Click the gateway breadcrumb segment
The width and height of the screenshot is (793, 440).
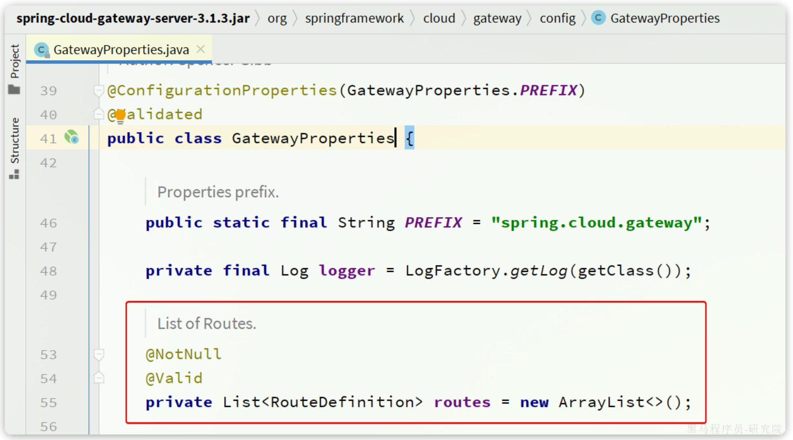point(497,18)
